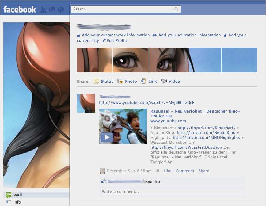Share a Status update
This screenshot has height=206, width=266.
107,82
